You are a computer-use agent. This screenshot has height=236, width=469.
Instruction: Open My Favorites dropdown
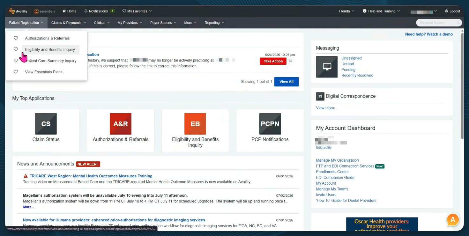point(137,11)
